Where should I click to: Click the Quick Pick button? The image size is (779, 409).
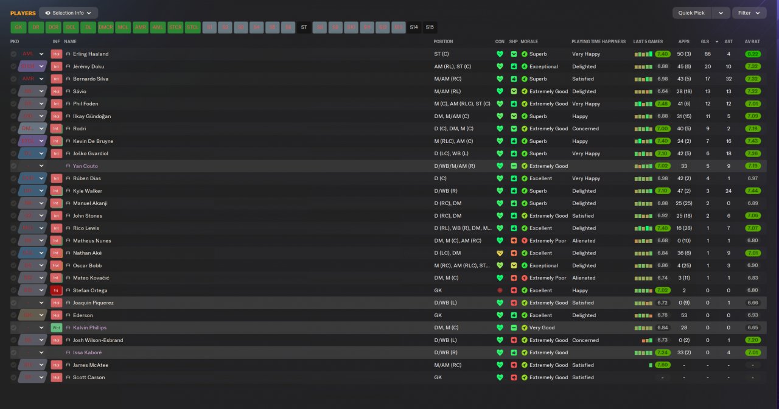click(x=692, y=13)
